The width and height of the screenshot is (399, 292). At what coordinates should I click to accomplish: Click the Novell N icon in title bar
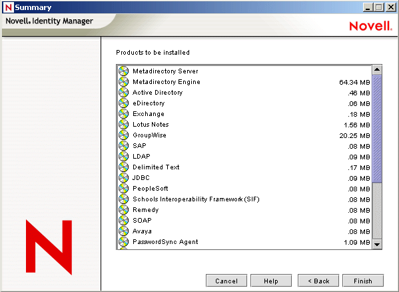(8, 7)
